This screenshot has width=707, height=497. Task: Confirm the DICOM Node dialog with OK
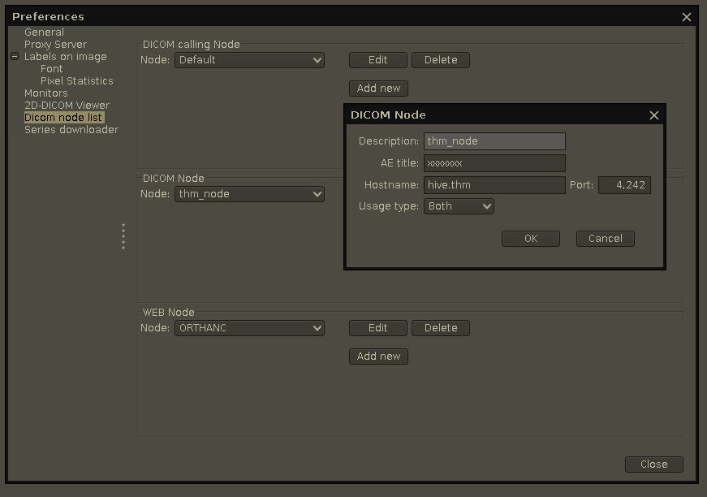pos(530,238)
